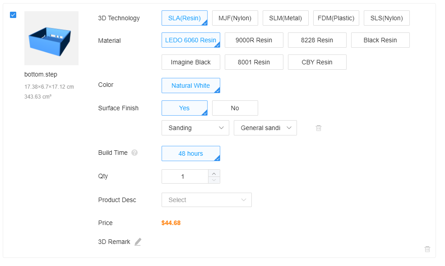The height and width of the screenshot is (266, 445).
Task: Click the bottom.step file name
Action: pos(41,74)
